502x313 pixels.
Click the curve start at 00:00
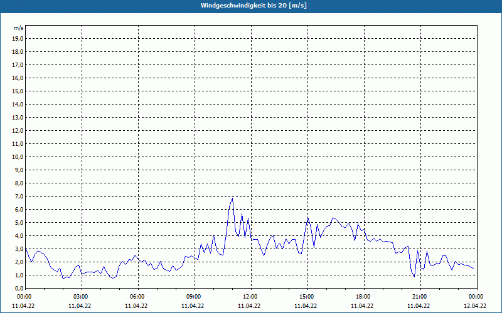coord(26,249)
